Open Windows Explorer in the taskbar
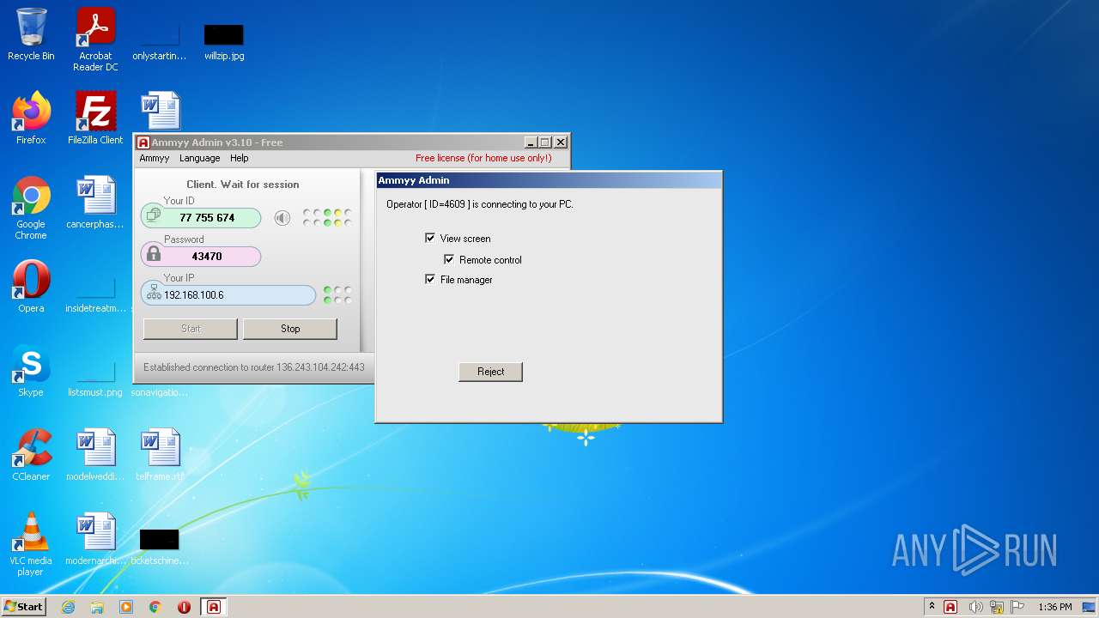 (x=97, y=607)
